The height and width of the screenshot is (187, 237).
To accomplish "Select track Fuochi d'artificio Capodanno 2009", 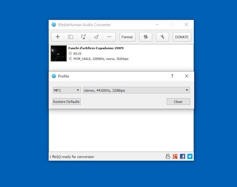I will 96,48.
